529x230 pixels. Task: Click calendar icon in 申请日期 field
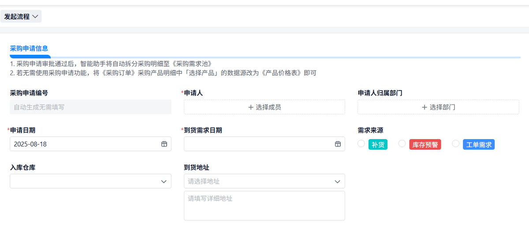(164, 144)
